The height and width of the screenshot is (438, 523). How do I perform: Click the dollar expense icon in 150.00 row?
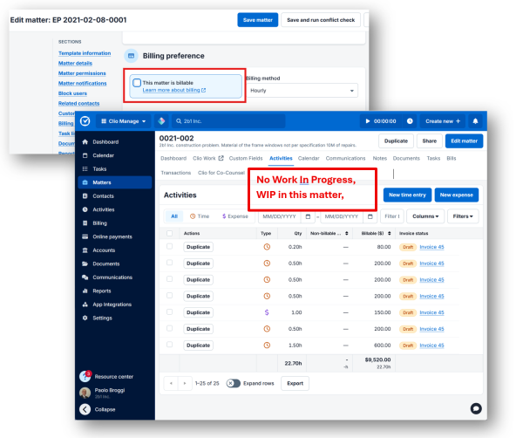pyautogui.click(x=267, y=312)
